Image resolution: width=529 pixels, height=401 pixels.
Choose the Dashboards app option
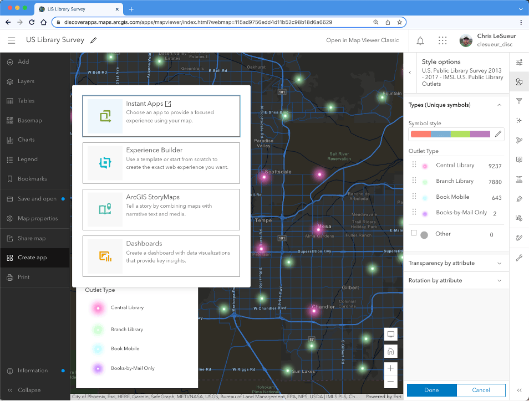click(161, 256)
